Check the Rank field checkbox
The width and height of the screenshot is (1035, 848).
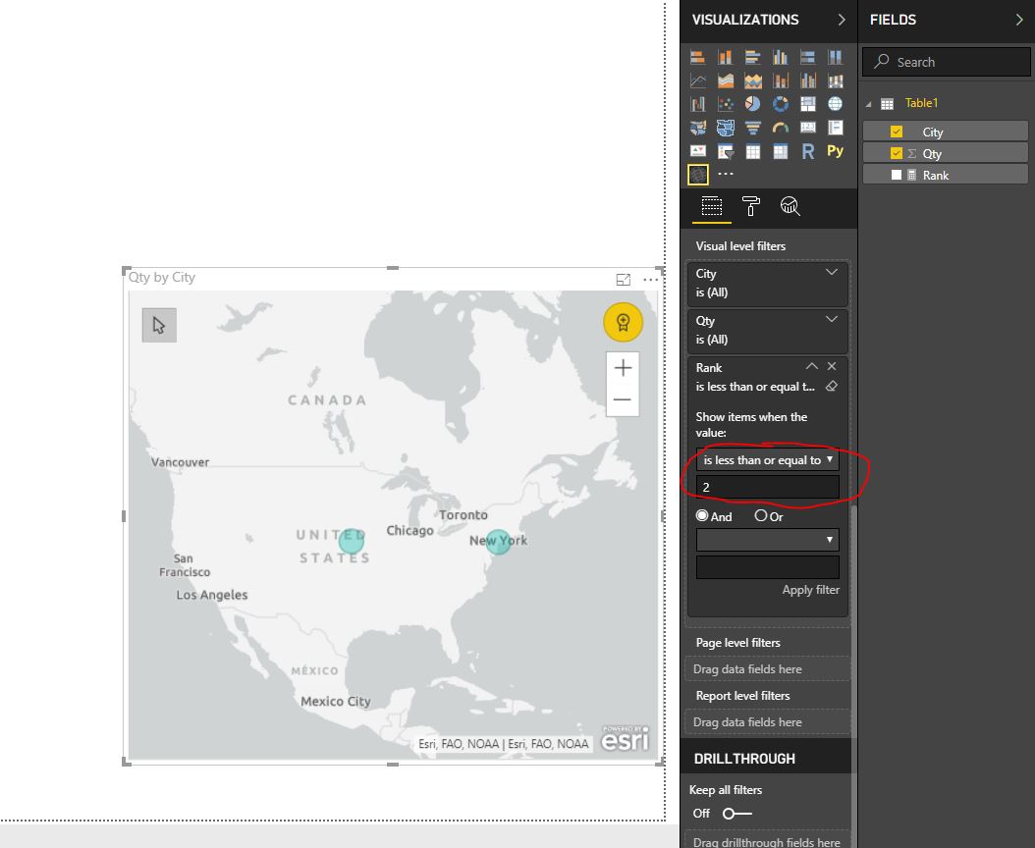pos(896,175)
